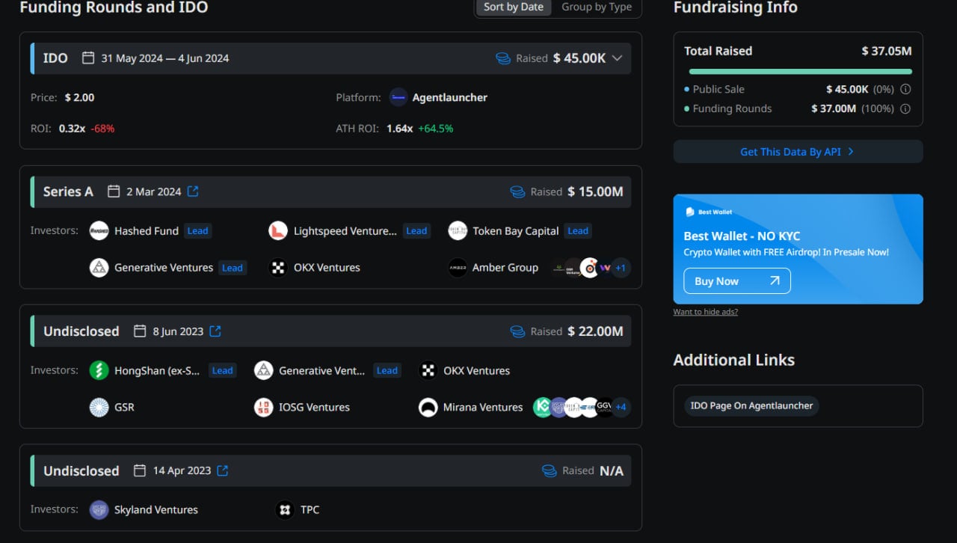Image resolution: width=957 pixels, height=543 pixels.
Task: Open IDO Page On Agentlauncher link
Action: (x=751, y=405)
